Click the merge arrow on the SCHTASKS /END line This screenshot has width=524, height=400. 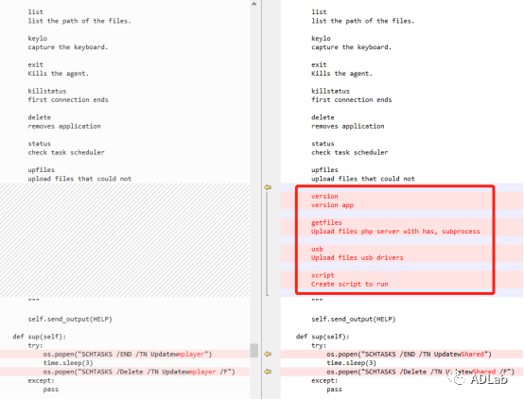click(268, 354)
